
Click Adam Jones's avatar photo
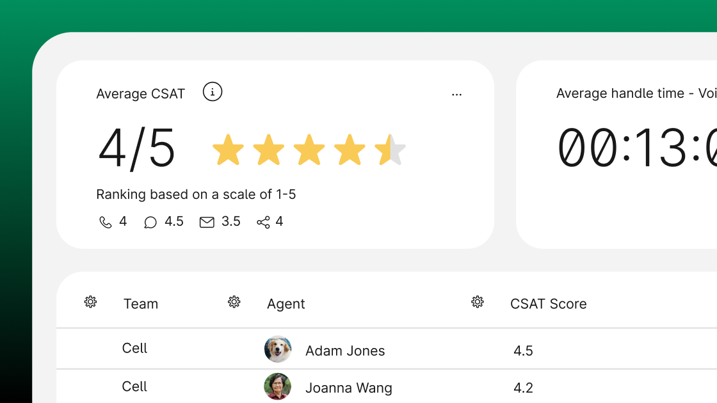pos(278,349)
